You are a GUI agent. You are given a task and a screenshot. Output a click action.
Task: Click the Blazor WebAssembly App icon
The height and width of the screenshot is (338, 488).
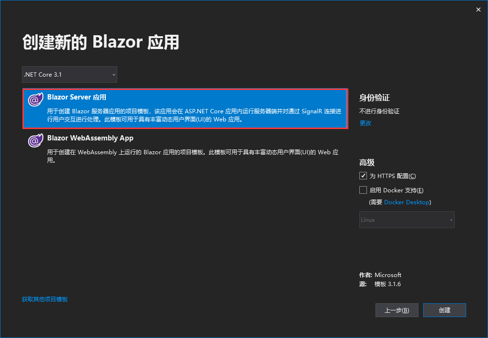click(36, 140)
